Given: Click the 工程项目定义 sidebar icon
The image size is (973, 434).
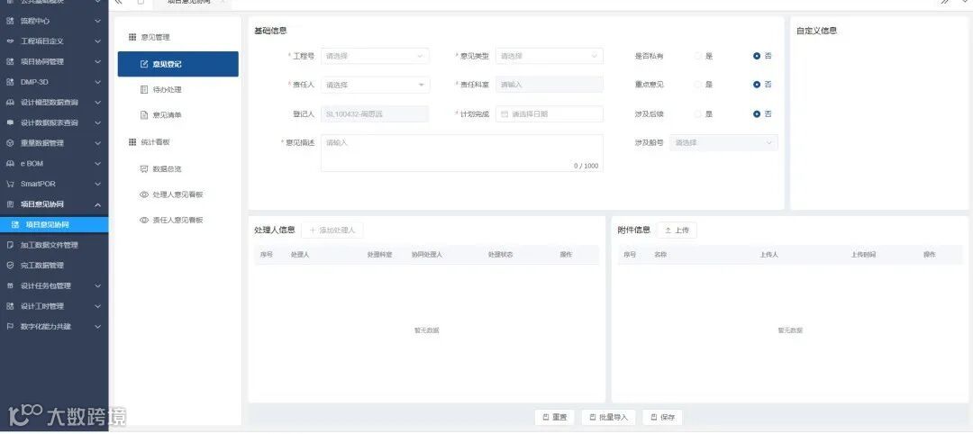Looking at the screenshot, I should click(x=10, y=41).
